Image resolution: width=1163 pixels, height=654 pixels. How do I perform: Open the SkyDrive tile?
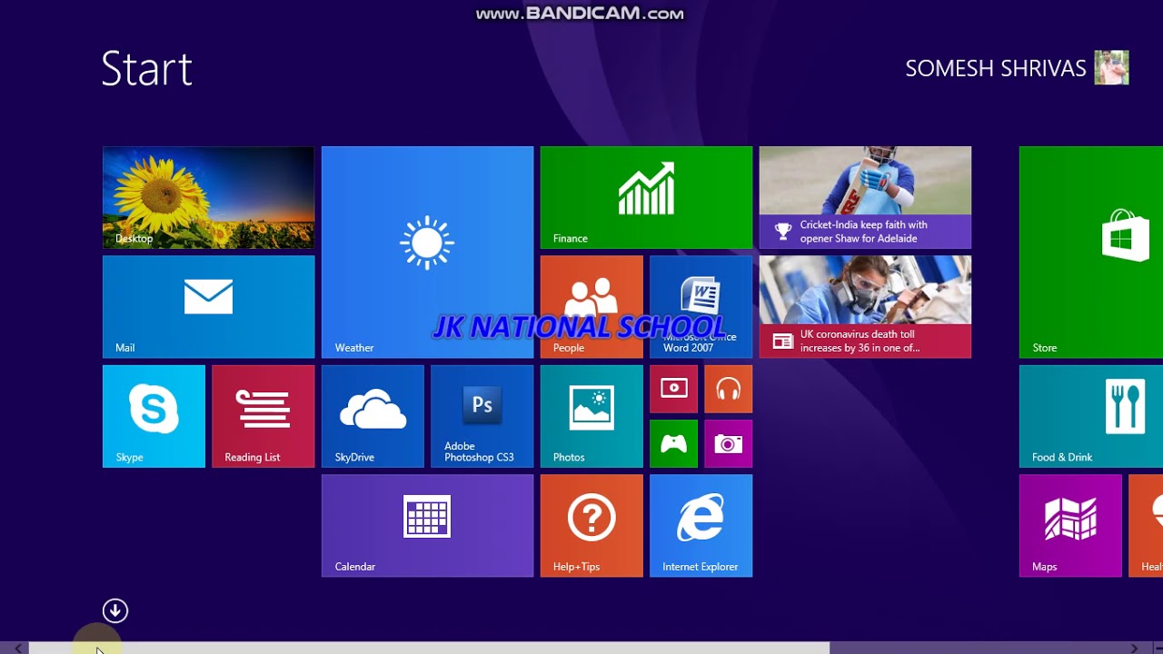tap(373, 416)
